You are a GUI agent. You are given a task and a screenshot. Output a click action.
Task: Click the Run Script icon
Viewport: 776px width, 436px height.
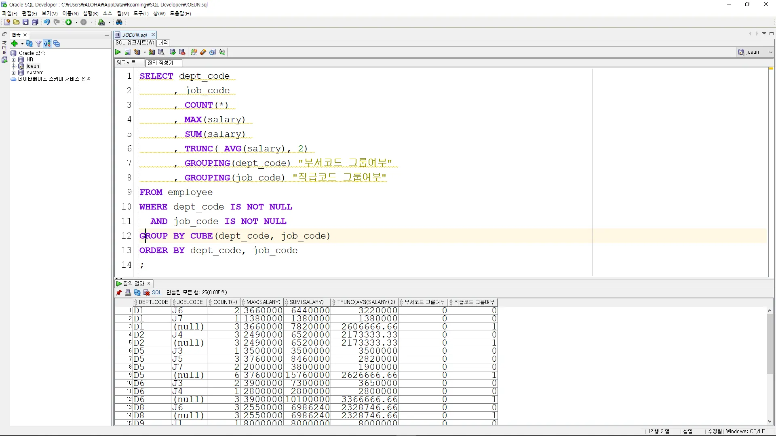click(x=127, y=52)
